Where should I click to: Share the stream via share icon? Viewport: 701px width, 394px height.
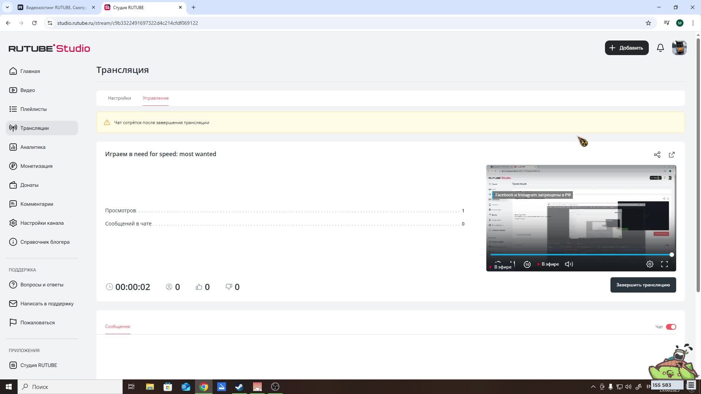click(657, 155)
